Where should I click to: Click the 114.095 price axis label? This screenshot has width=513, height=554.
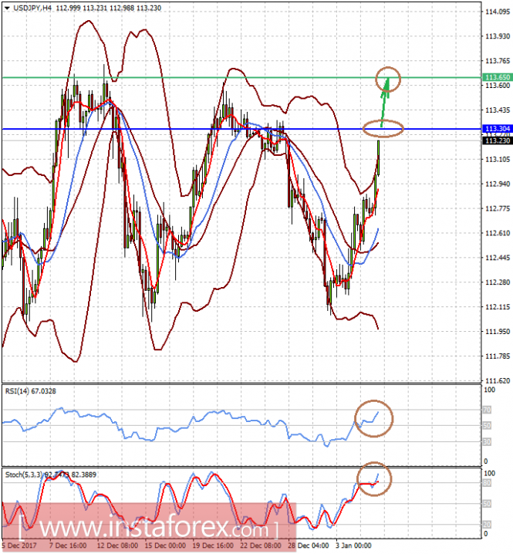[x=496, y=12]
